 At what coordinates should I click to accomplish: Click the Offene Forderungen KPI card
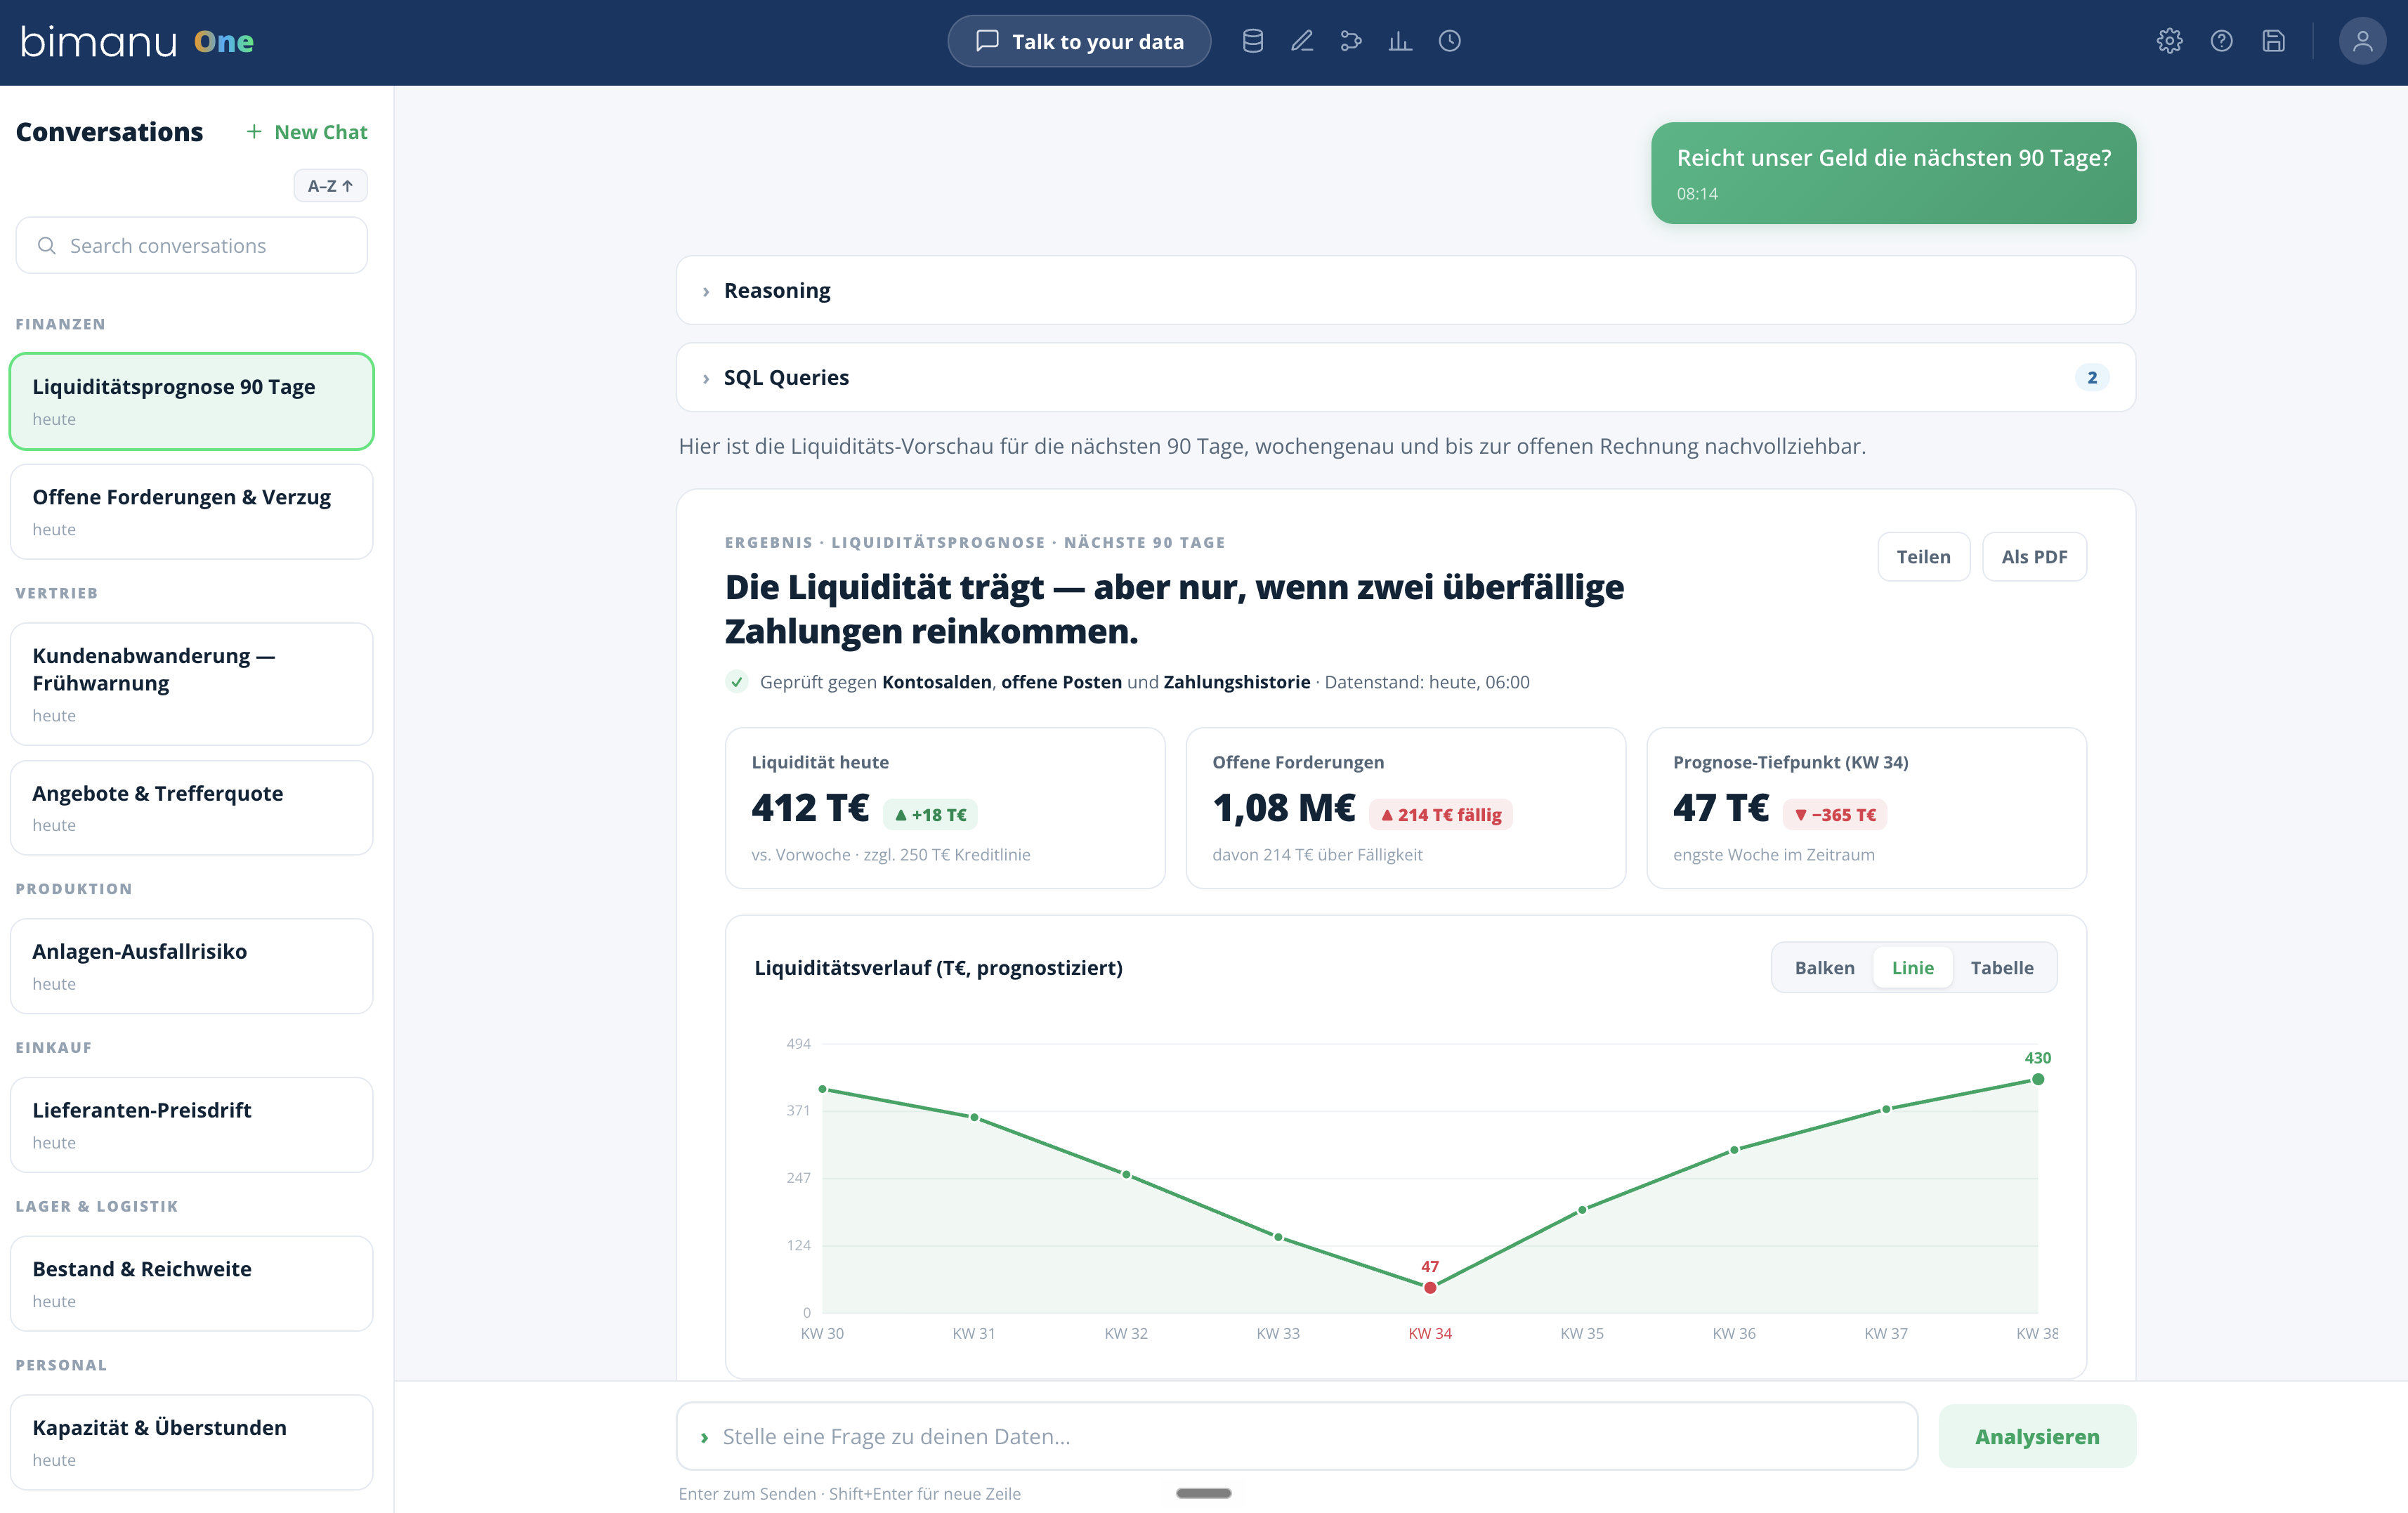coord(1405,808)
